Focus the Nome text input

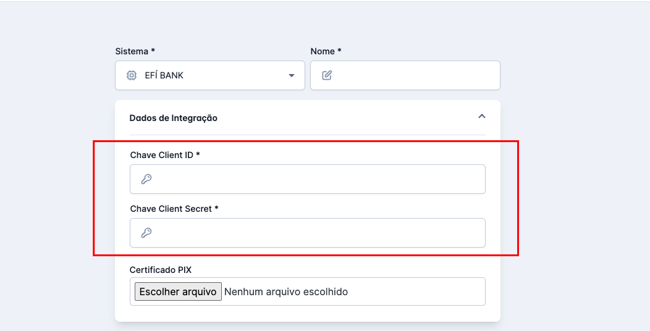coord(414,75)
